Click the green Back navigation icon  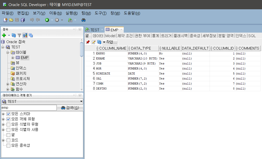47,20
